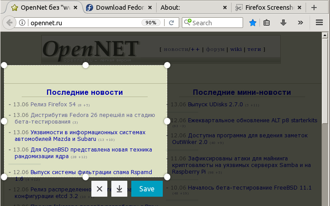Open the OutWiker 2.0 link
Screen dimensions: 330x206
240,139
